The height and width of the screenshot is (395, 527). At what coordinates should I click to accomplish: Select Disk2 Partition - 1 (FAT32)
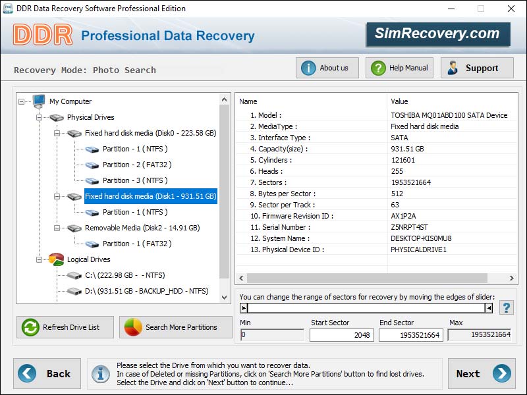pos(137,244)
